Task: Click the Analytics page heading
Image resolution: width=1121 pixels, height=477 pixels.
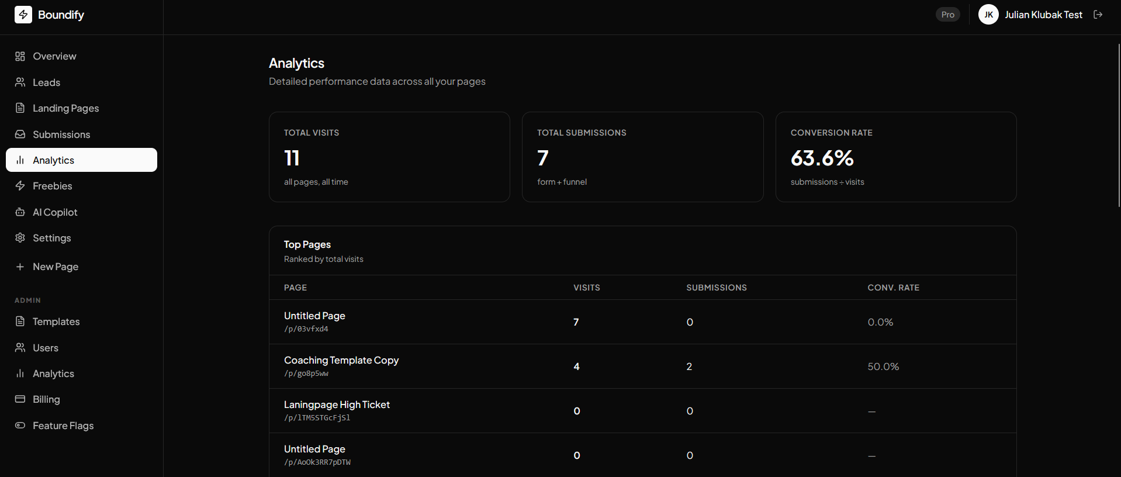Action: (x=296, y=63)
